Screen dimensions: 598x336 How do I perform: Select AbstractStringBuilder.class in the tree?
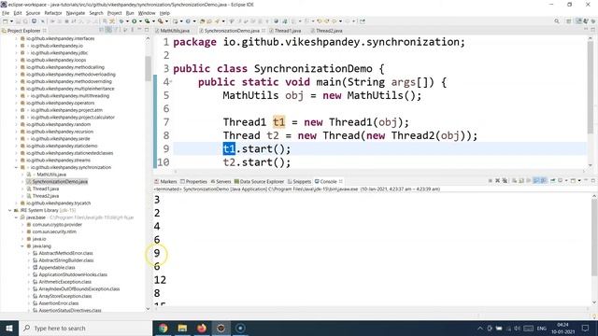[65, 260]
